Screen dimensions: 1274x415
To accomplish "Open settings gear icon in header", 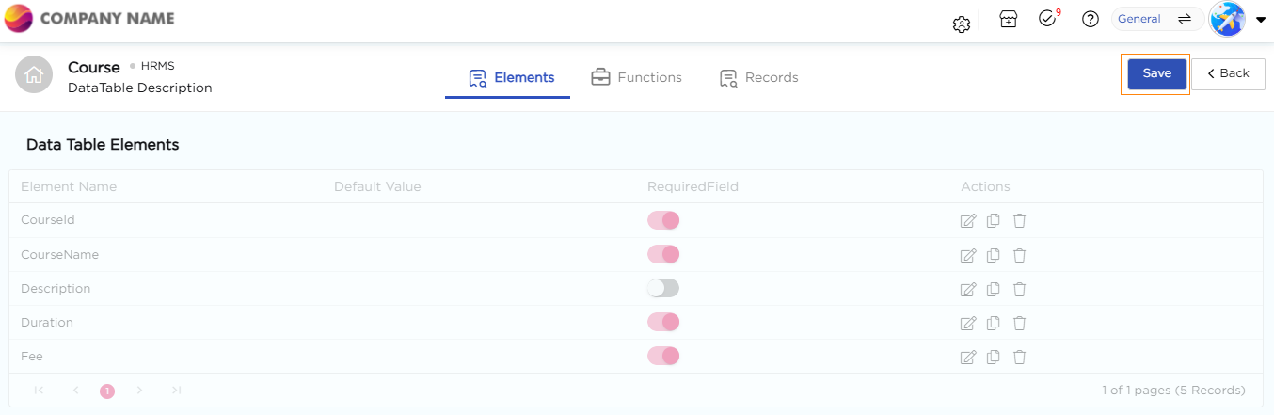I will [961, 24].
